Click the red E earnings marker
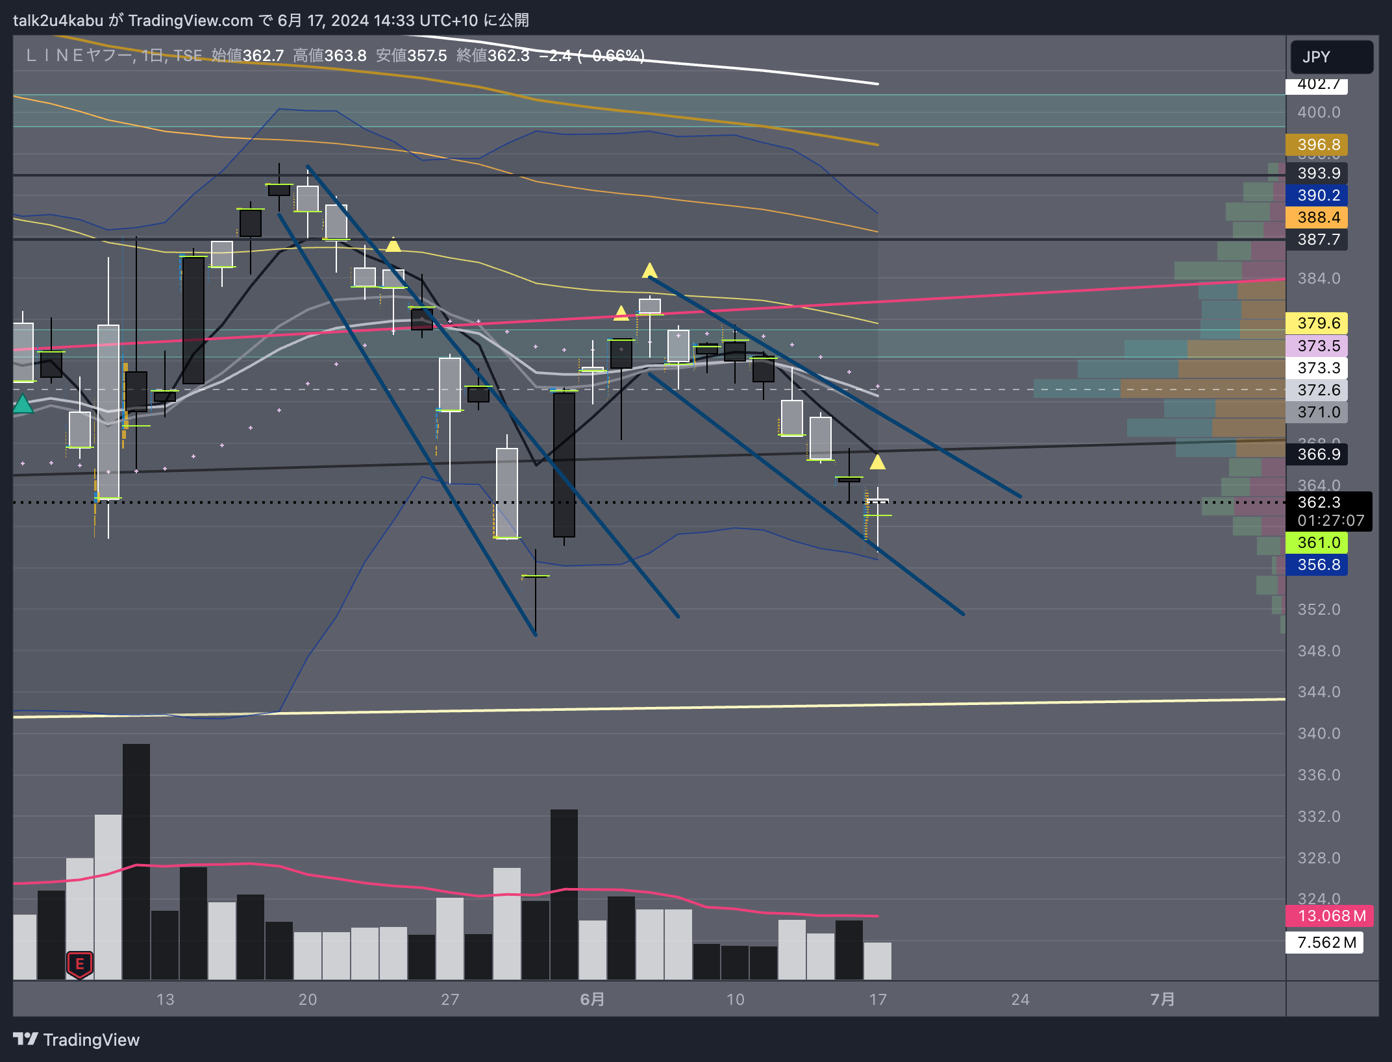The height and width of the screenshot is (1062, 1392). [x=79, y=963]
